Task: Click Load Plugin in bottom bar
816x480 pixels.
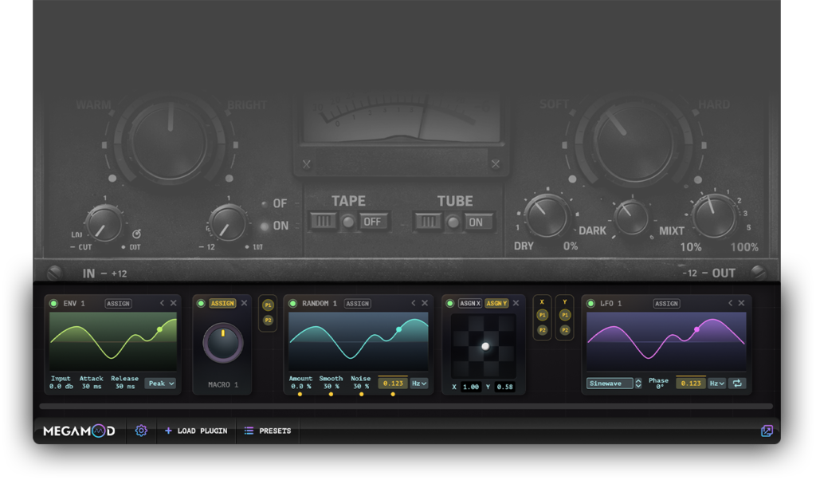Action: pyautogui.click(x=196, y=431)
